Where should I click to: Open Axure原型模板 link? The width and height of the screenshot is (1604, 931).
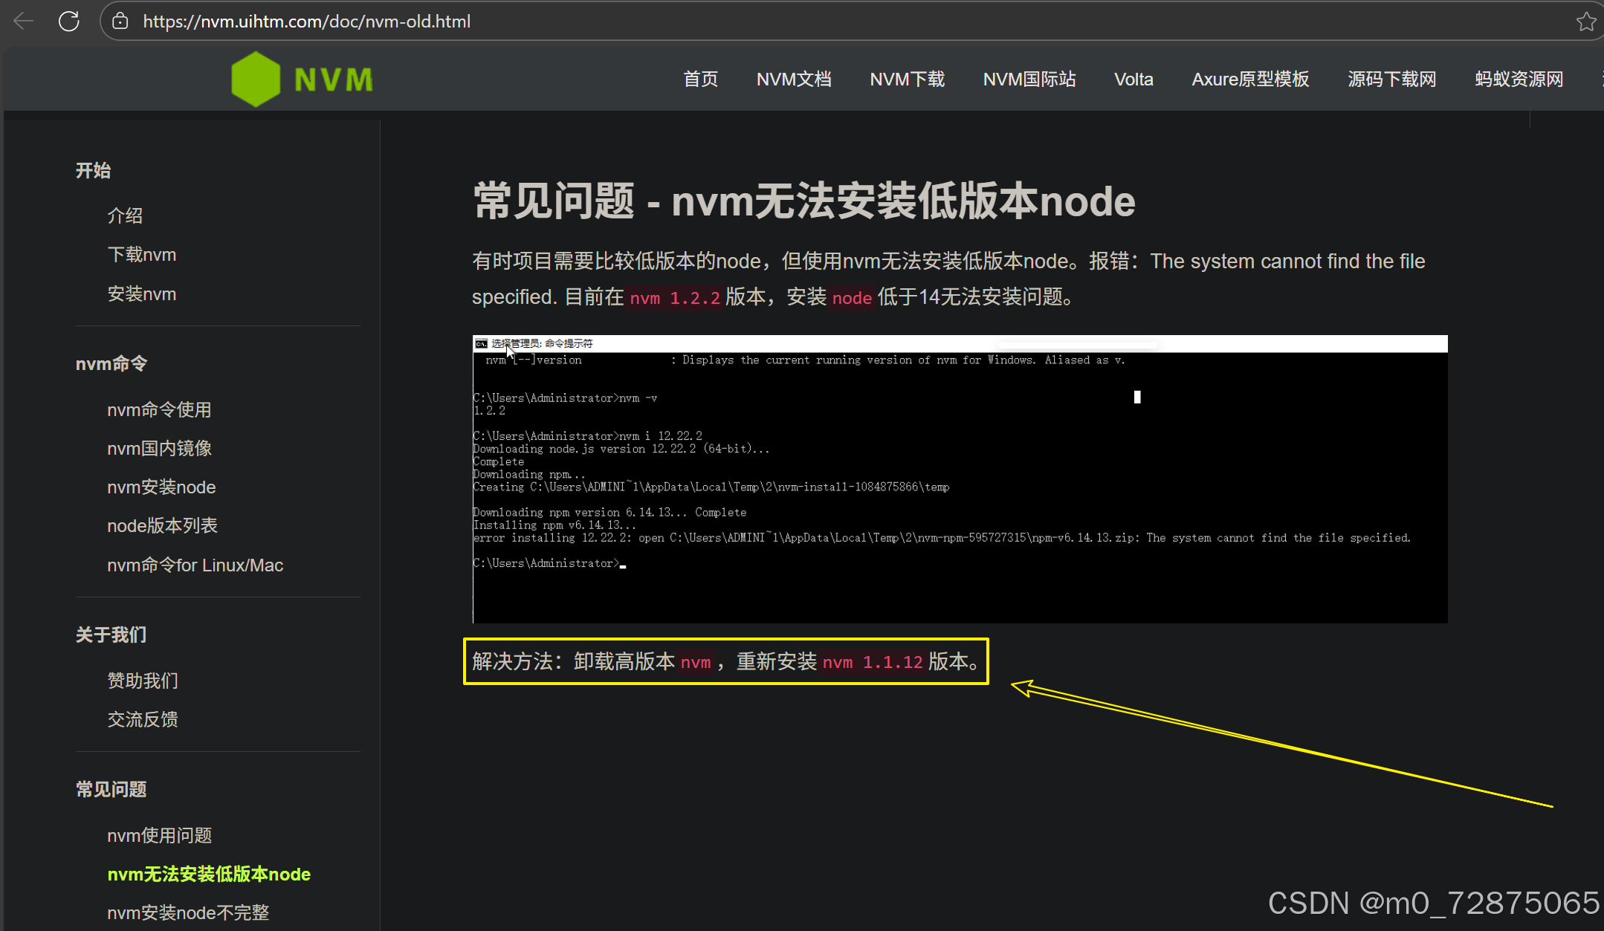pos(1250,79)
